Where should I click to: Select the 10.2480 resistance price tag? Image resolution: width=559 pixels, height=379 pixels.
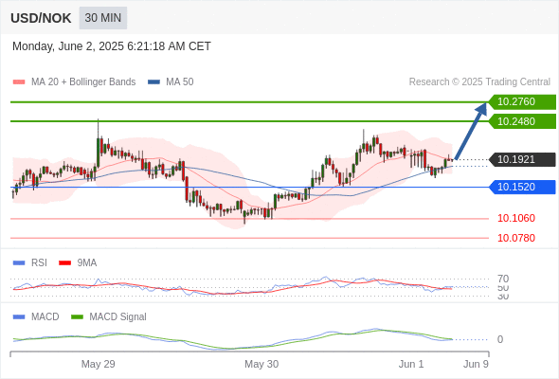pyautogui.click(x=522, y=121)
